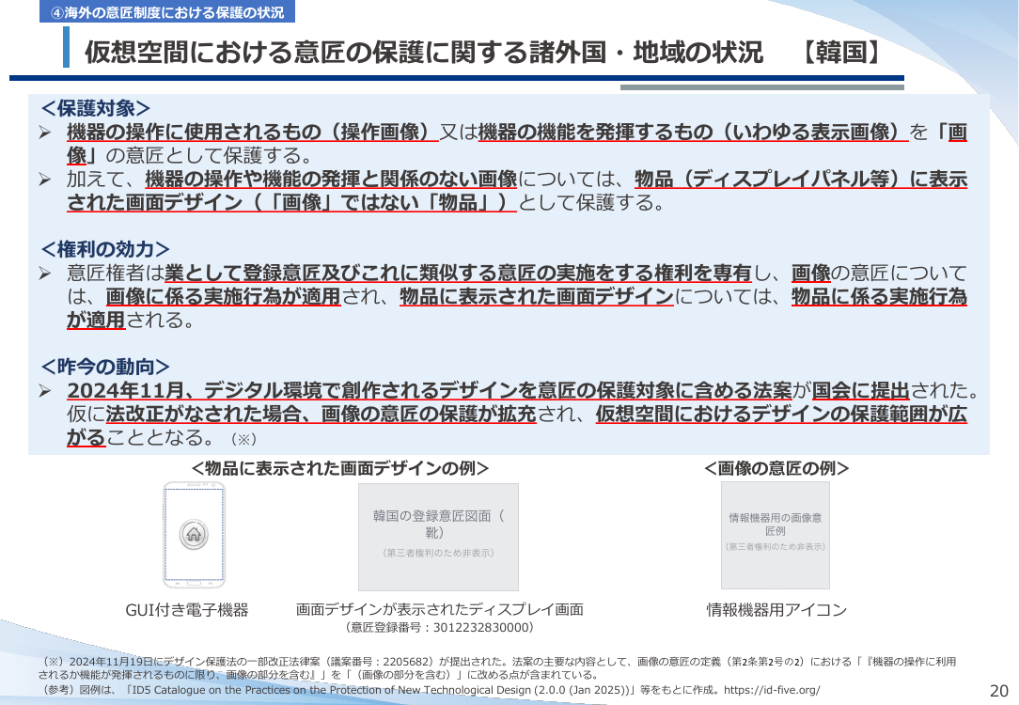The width and height of the screenshot is (1019, 705).
Task: Click the page number 20
Action: click(998, 690)
